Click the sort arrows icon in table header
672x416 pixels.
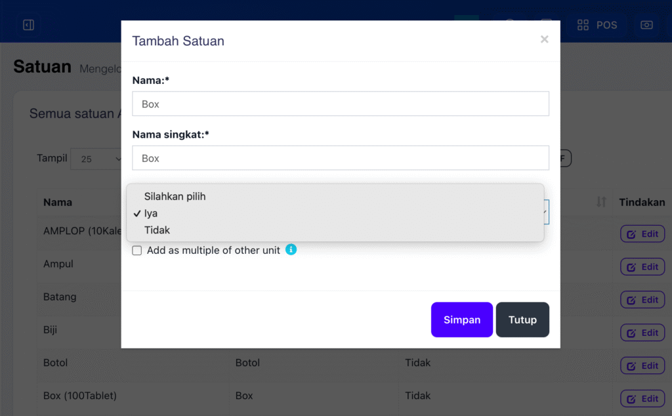tap(601, 202)
